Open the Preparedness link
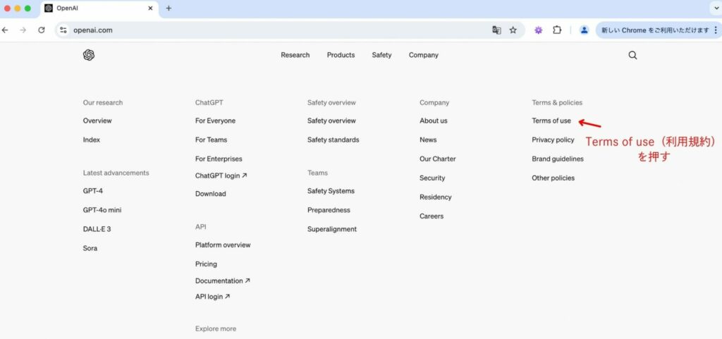 click(329, 210)
